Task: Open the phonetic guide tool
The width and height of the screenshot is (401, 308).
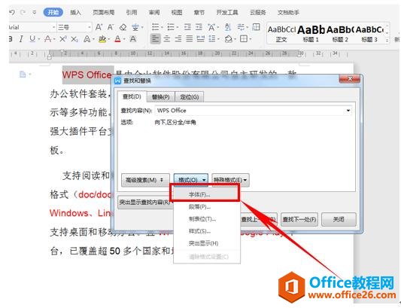Action: (135, 27)
